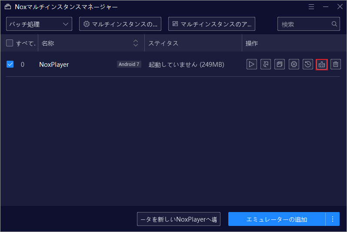Open the バッチ処理 dropdown

(39, 24)
